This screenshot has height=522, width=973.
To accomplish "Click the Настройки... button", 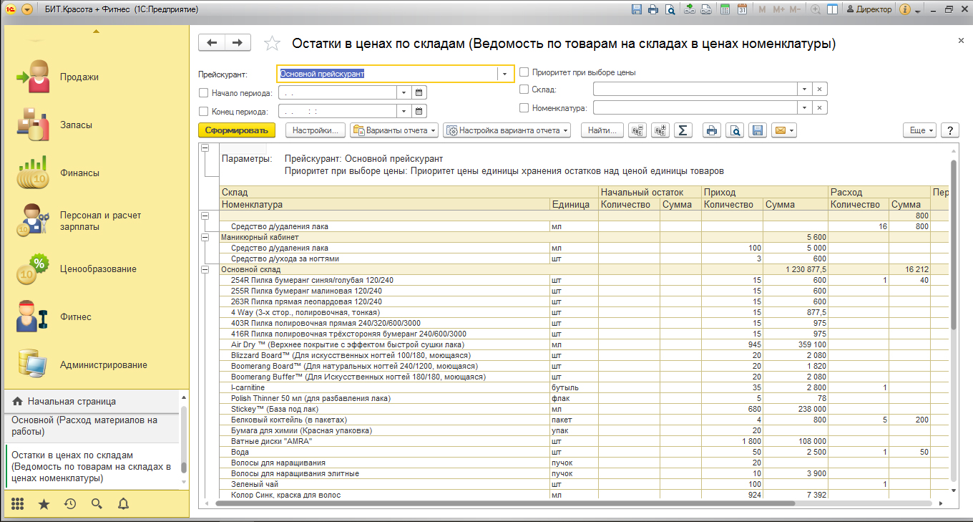I will point(316,130).
